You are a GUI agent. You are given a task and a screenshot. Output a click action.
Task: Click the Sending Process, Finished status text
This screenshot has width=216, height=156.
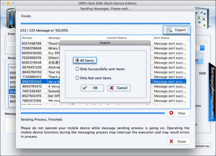42,119
